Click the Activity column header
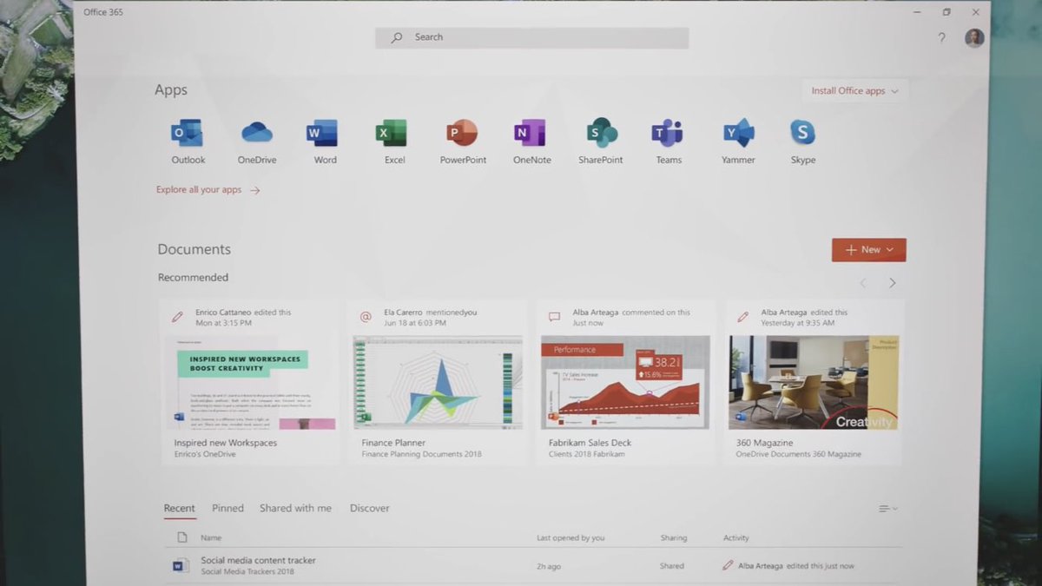The height and width of the screenshot is (586, 1042). [736, 538]
